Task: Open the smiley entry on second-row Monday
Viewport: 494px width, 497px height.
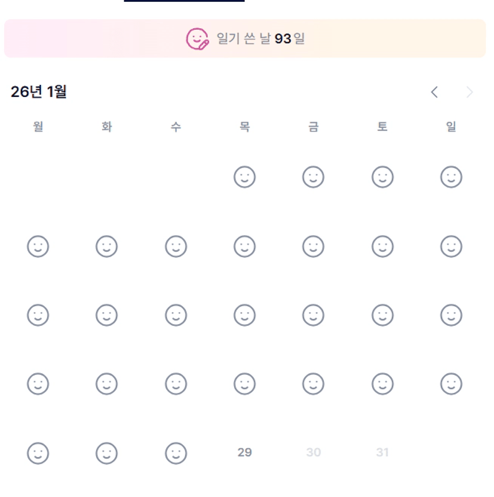Action: [x=38, y=246]
